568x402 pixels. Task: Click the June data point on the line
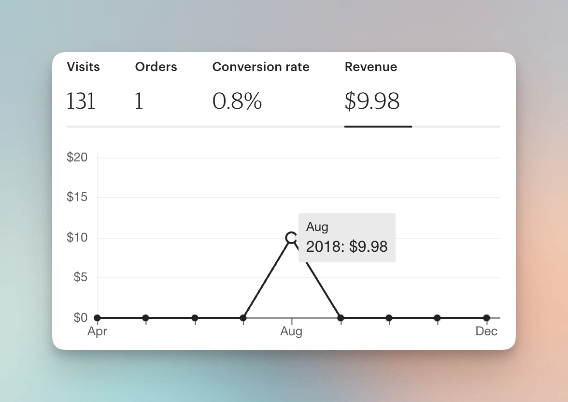(x=195, y=318)
